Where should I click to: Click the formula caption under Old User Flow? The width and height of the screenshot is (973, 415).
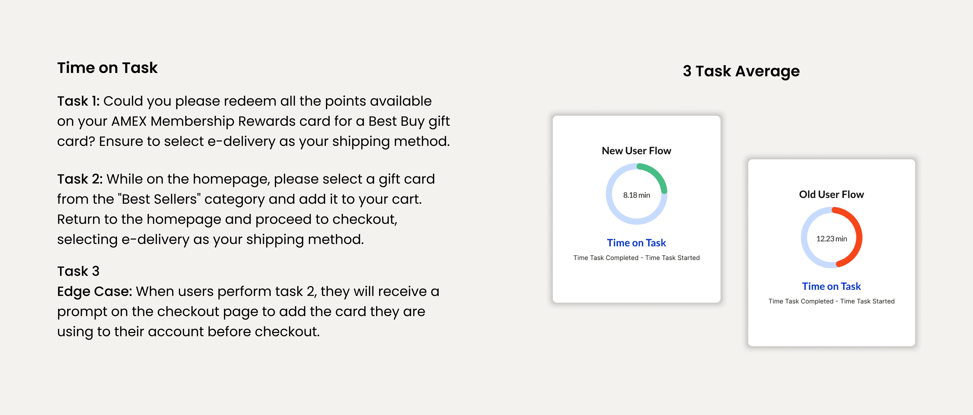point(831,301)
